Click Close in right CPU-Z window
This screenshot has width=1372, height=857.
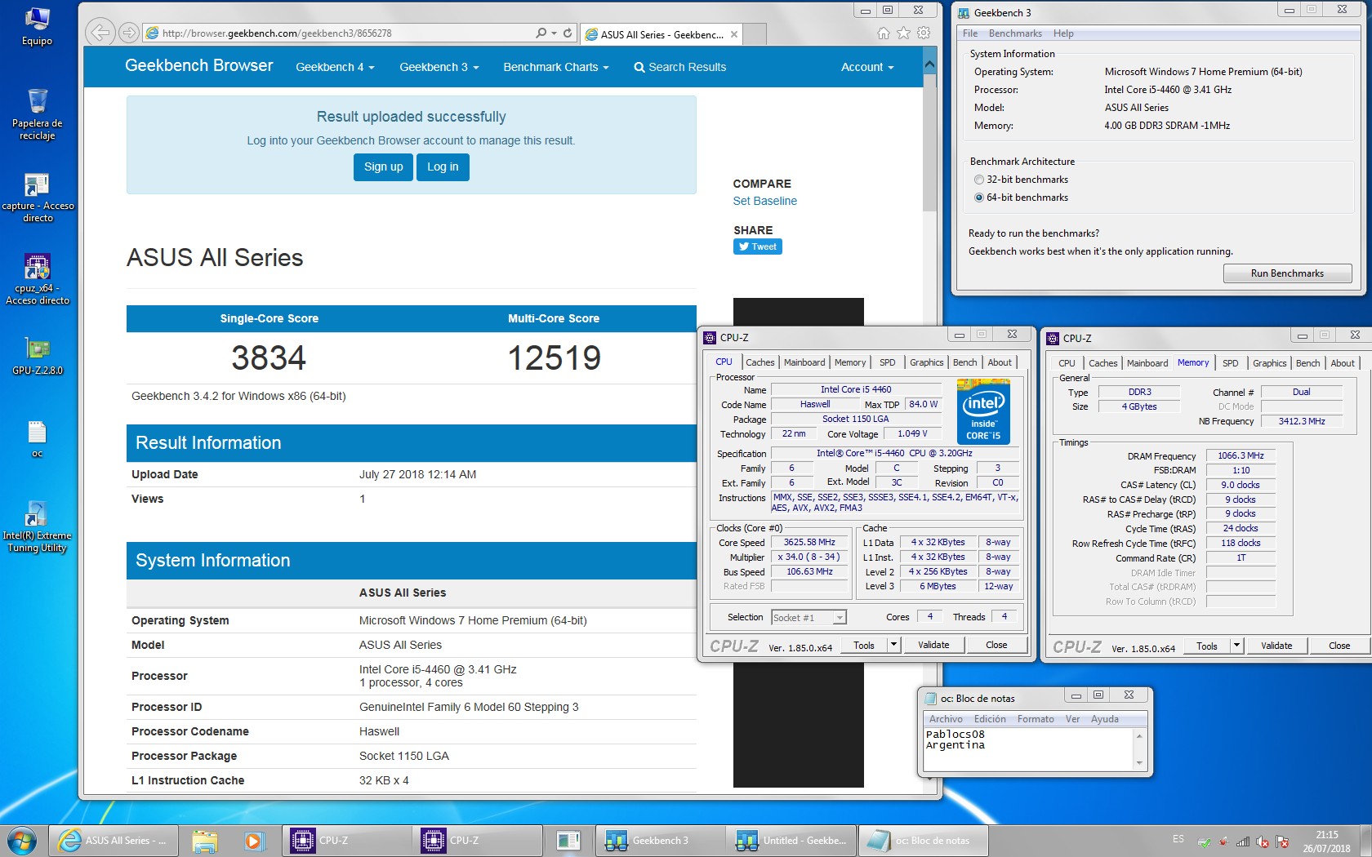[1339, 646]
